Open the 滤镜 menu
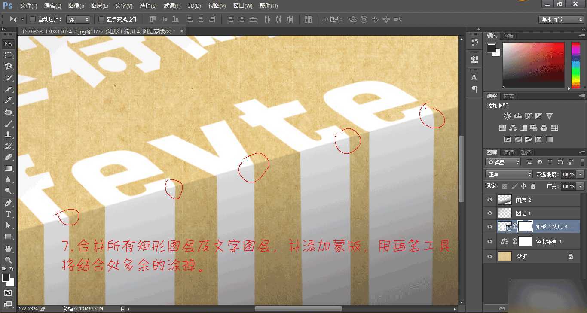 click(x=171, y=6)
